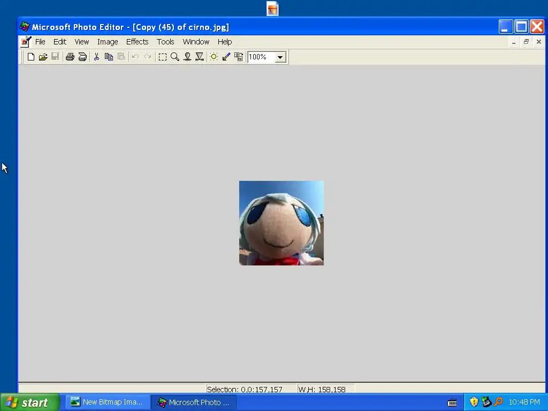Open Image Balance sun icon

[x=214, y=57]
